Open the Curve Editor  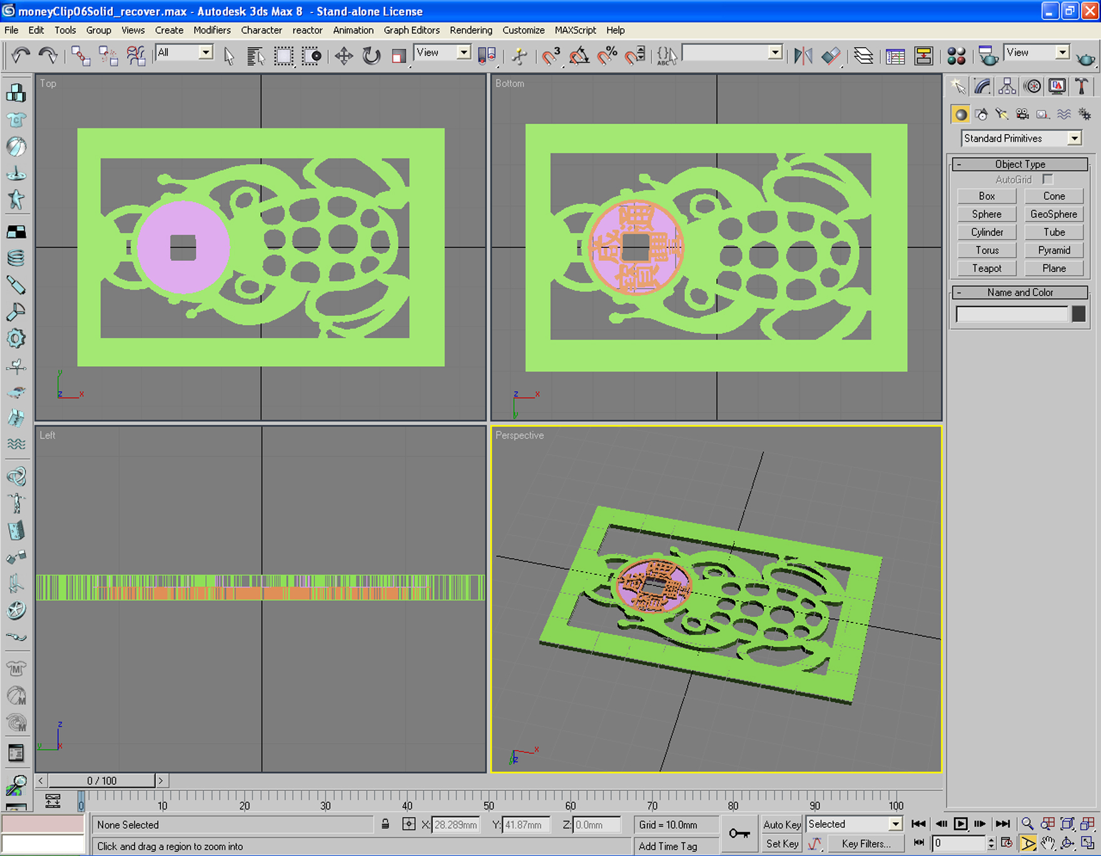895,56
